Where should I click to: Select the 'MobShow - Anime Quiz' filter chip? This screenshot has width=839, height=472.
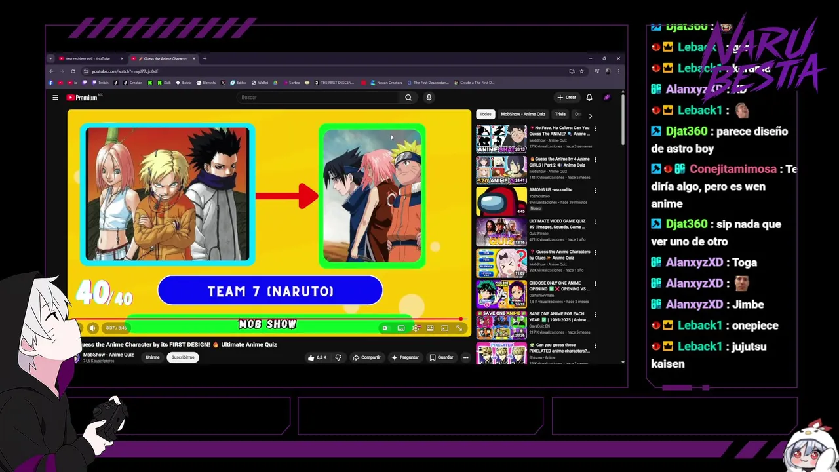[x=523, y=114]
